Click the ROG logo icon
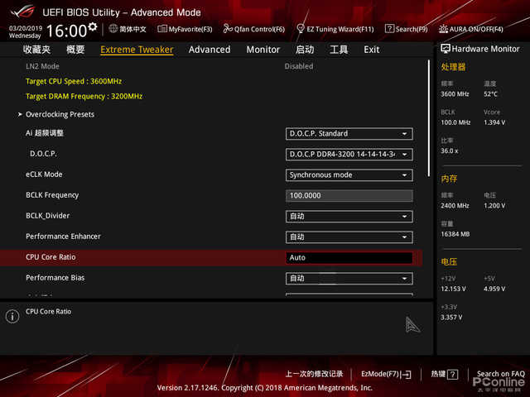 [22, 12]
